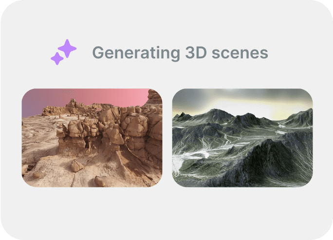The width and height of the screenshot is (333, 240).
Task: Click the "3D" text in the title
Action: [196, 52]
